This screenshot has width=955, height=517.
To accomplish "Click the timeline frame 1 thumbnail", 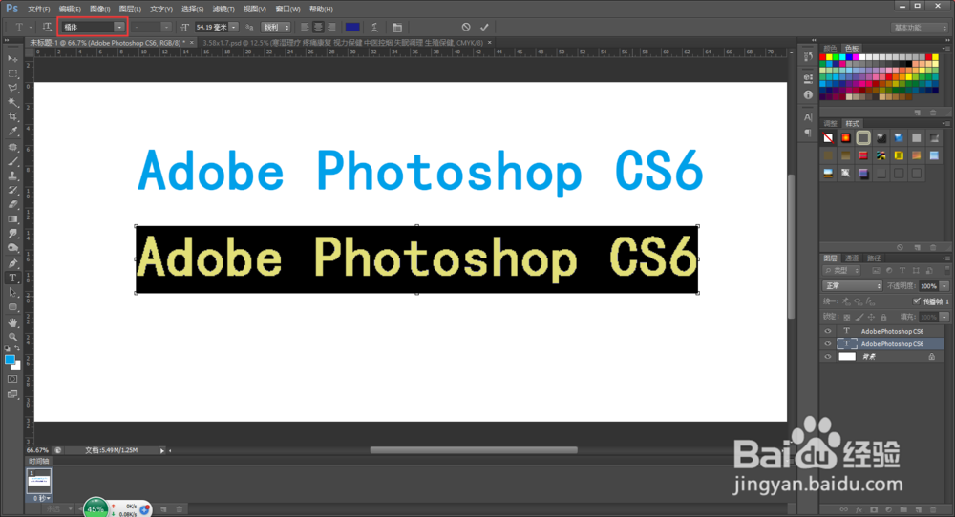I will [x=38, y=481].
